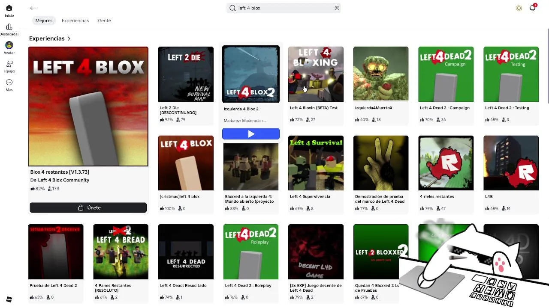Open Avatar in sidebar
This screenshot has height=308, width=549.
click(9, 48)
